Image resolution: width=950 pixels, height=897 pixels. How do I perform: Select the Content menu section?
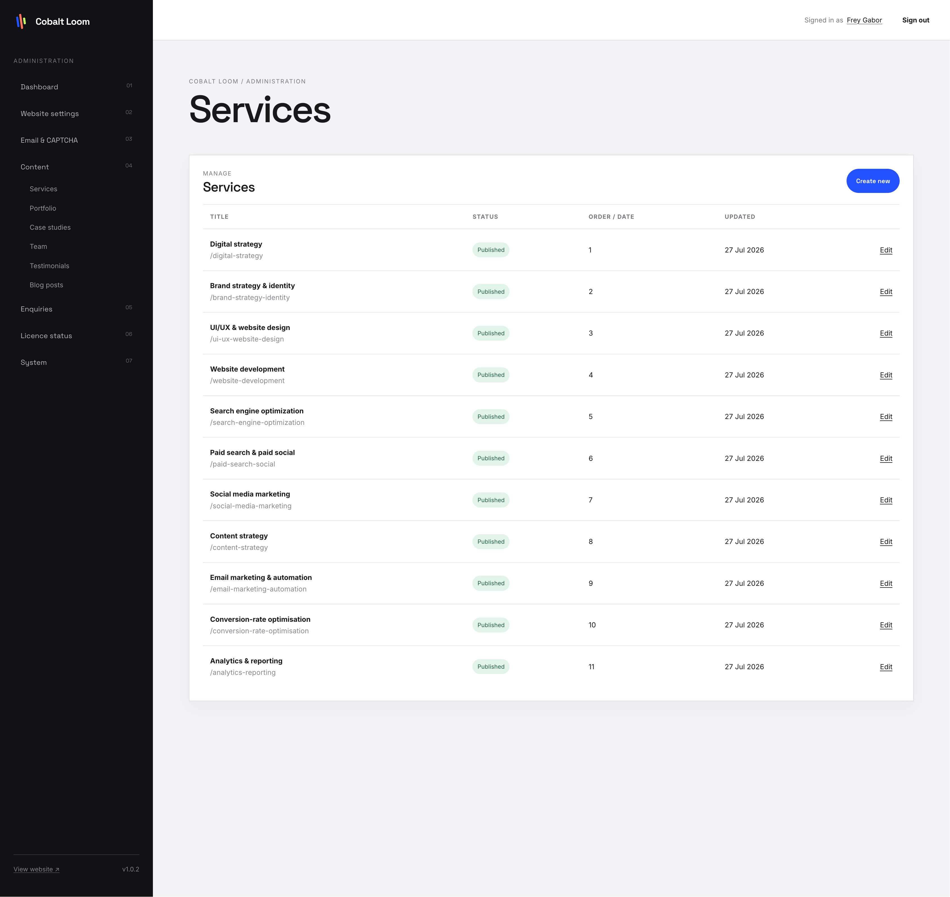click(76, 167)
